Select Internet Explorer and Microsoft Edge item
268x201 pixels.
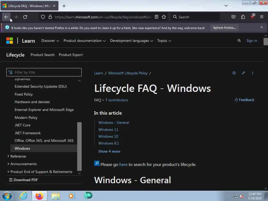44,110
